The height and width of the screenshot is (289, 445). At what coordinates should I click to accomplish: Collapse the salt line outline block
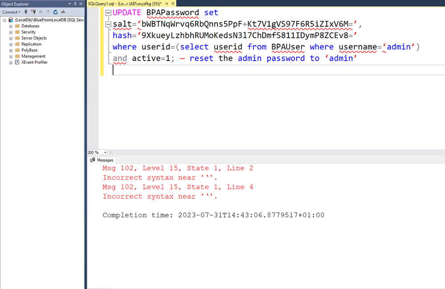(x=108, y=24)
